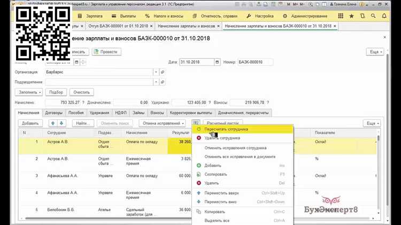Click the Налоги и взносы percent icon
This screenshot has width=401, height=225.
coord(148,16)
